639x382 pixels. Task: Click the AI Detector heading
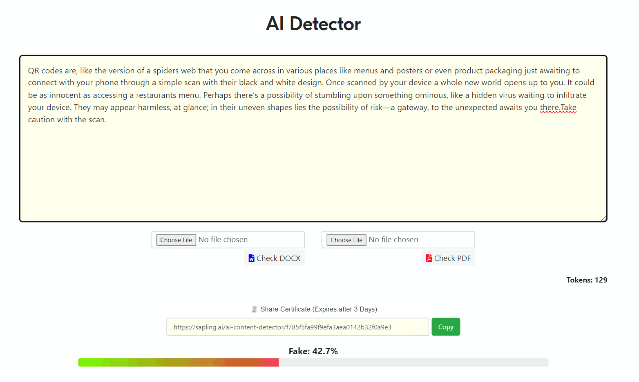pyautogui.click(x=313, y=24)
